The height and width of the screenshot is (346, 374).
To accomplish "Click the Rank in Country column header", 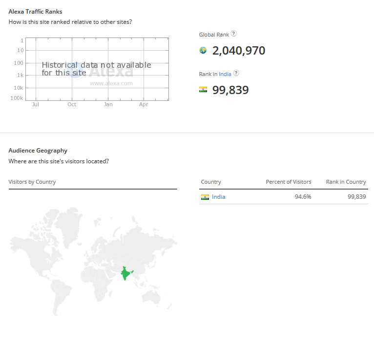I will click(x=346, y=182).
